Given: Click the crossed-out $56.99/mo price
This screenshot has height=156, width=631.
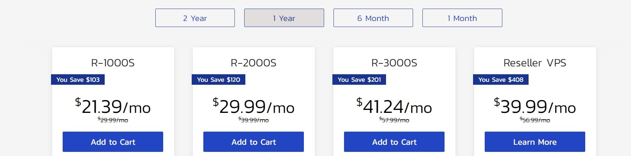Looking at the screenshot, I should 535,120.
